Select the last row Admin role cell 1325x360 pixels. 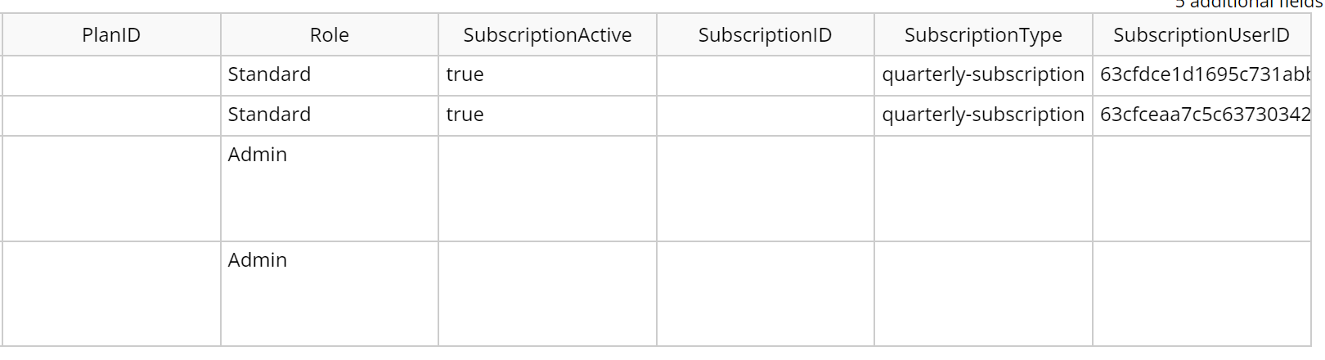pyautogui.click(x=330, y=294)
